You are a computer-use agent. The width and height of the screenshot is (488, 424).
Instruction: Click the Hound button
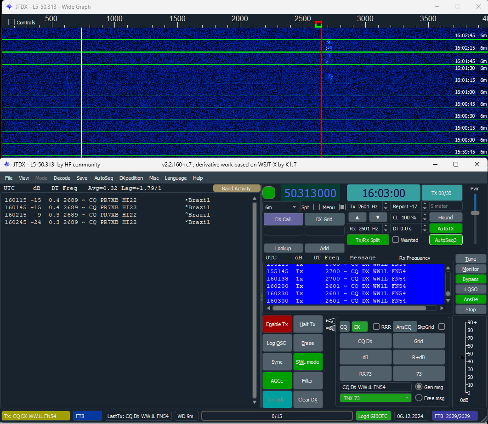click(x=445, y=218)
